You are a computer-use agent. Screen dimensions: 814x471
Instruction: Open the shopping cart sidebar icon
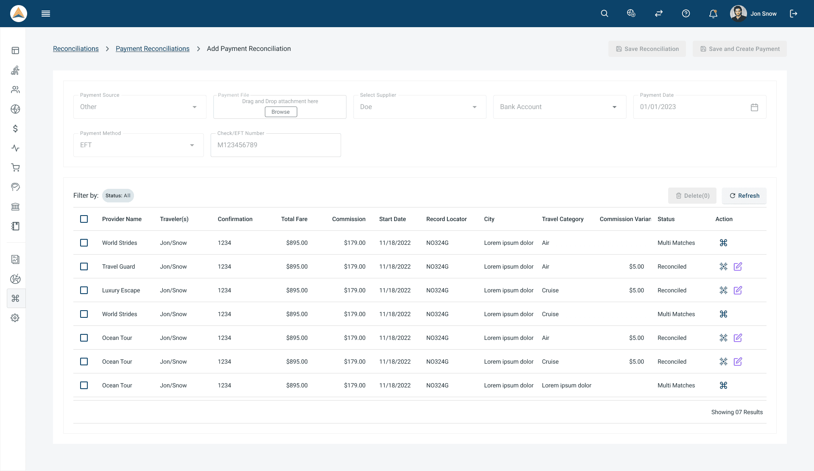click(x=15, y=168)
